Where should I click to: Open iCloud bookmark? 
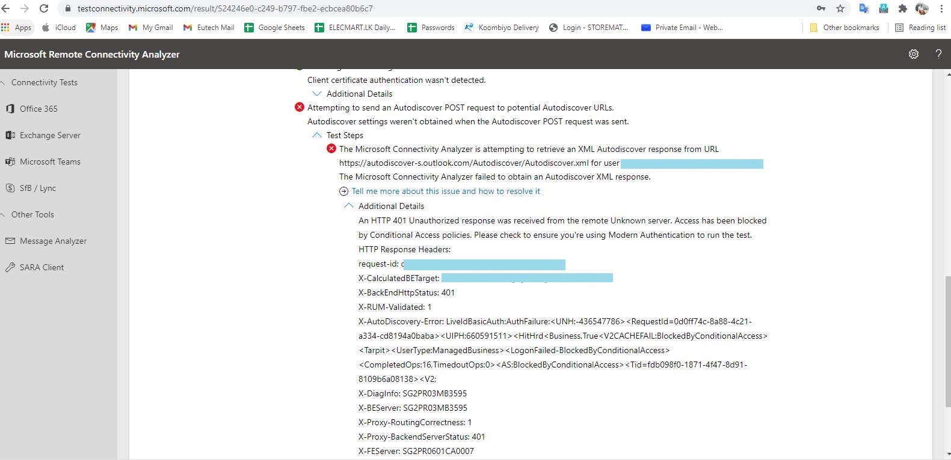pos(59,28)
